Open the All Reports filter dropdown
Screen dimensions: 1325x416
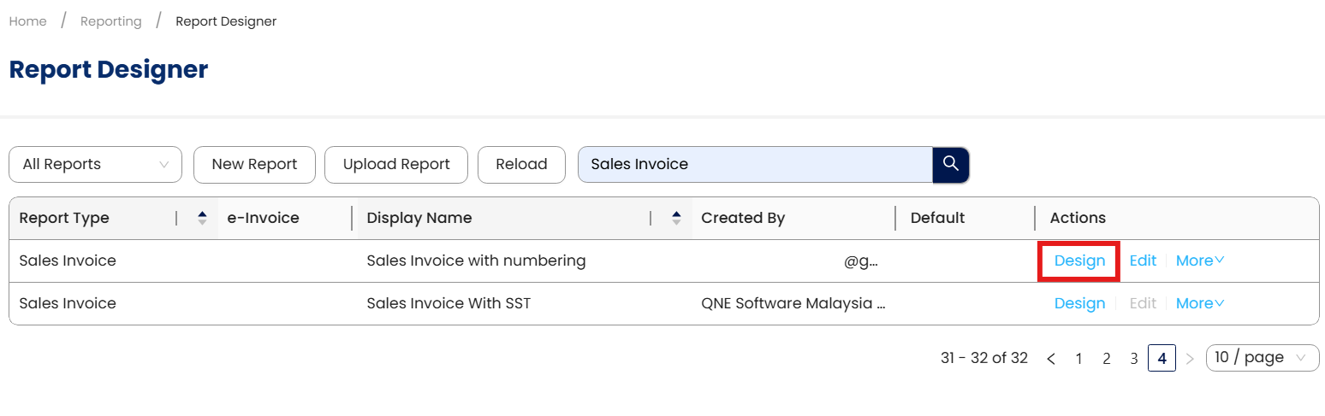coord(95,164)
